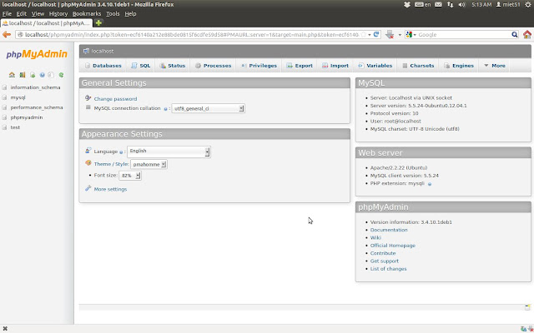534x333 pixels.
Task: Click the Theme / Style link
Action: click(111, 164)
